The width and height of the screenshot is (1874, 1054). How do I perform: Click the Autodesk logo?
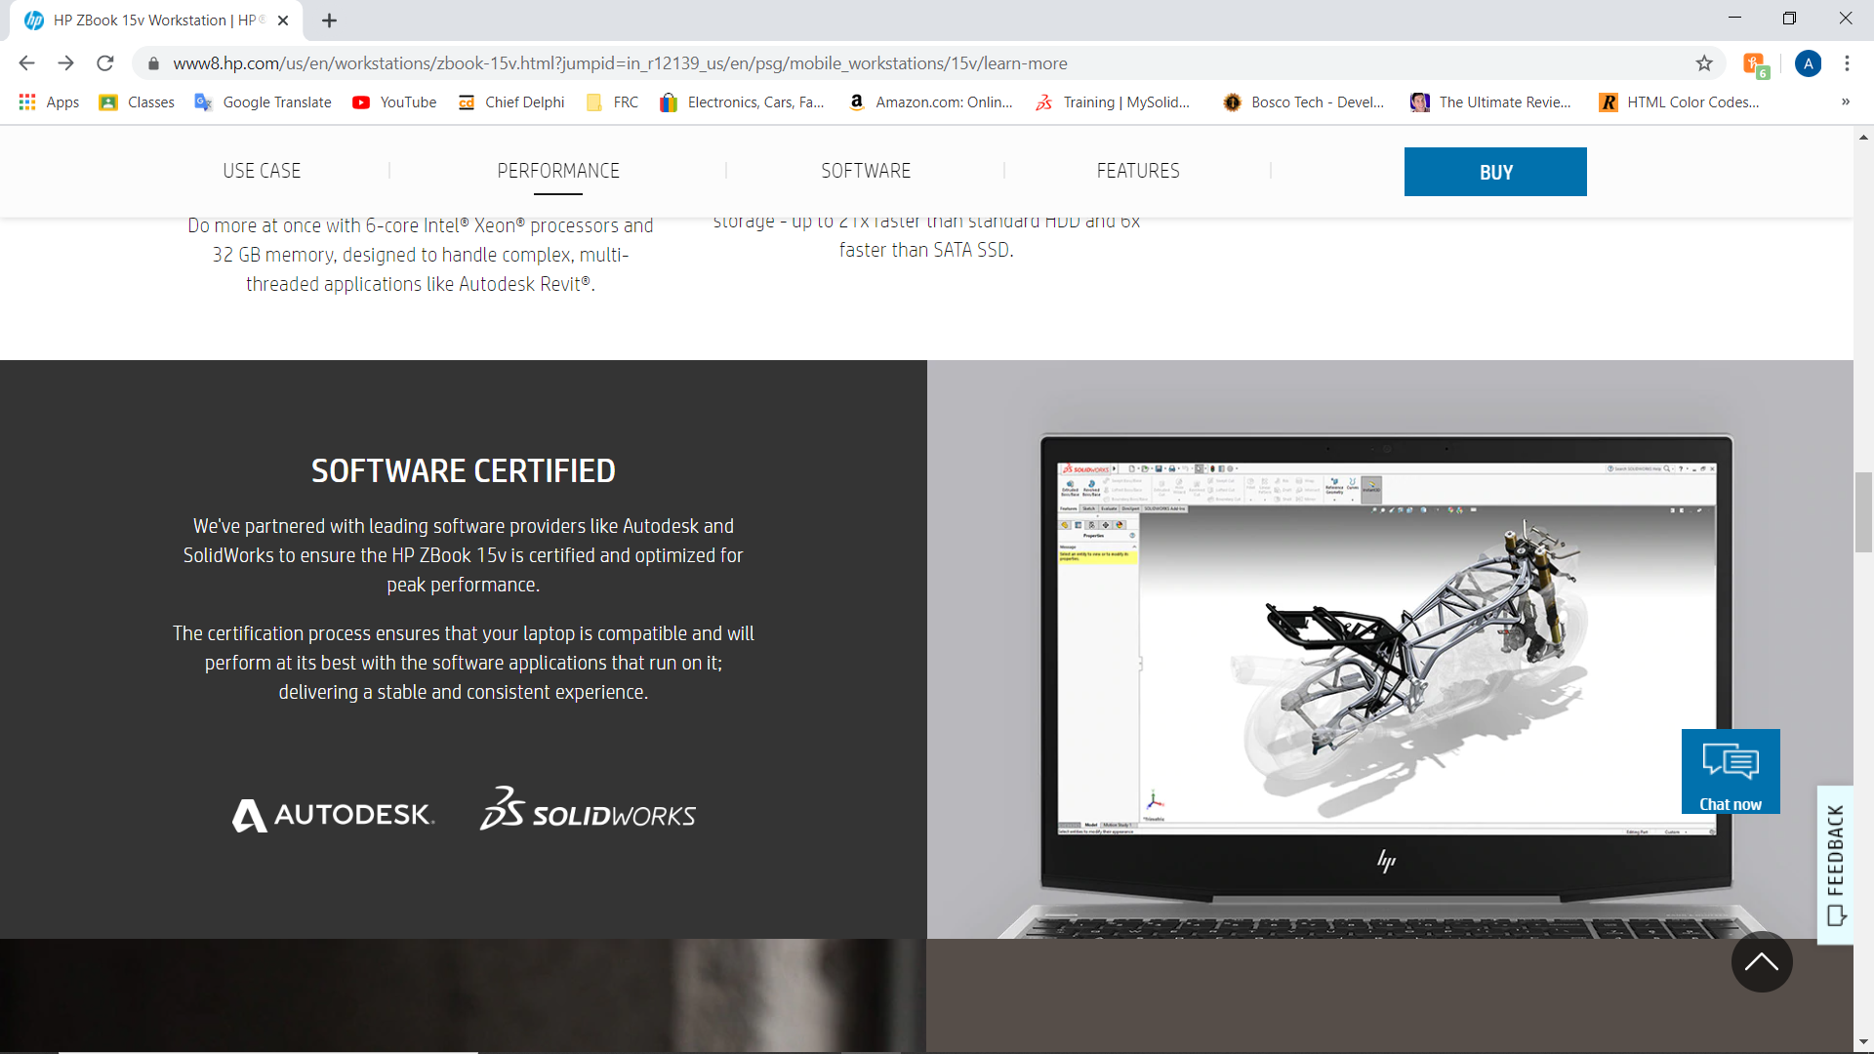pos(333,815)
